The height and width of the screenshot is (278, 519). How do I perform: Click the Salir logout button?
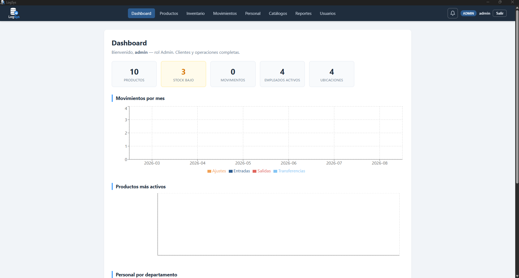coord(500,13)
